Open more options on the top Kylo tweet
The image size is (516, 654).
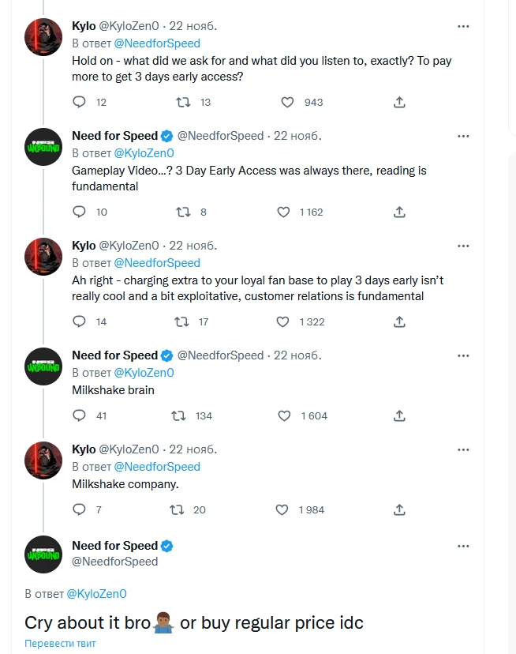pos(462,26)
